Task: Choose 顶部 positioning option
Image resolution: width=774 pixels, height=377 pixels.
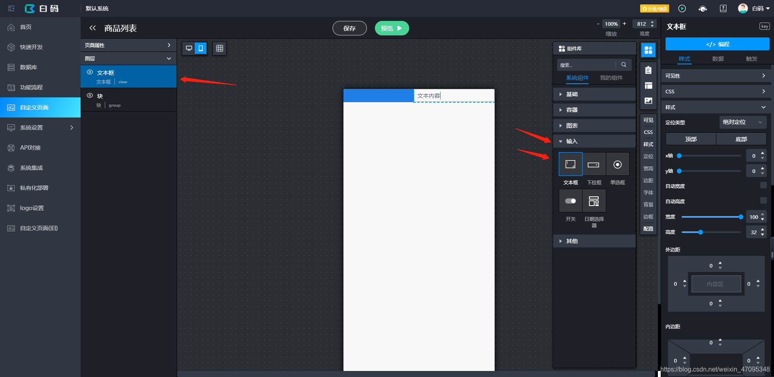Action: 691,139
